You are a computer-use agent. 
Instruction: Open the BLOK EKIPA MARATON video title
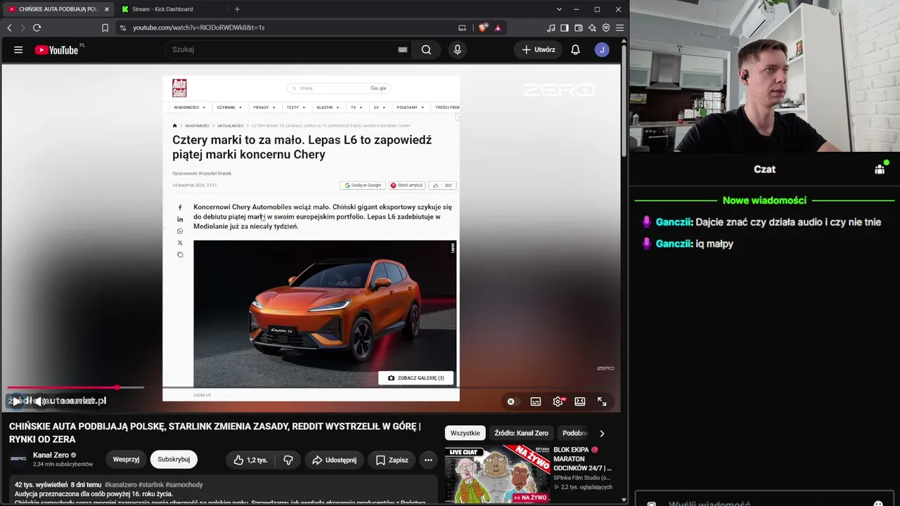click(582, 459)
